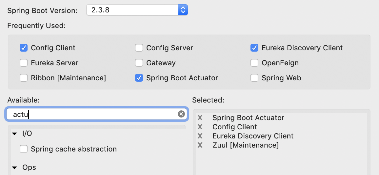
Task: Clear the search field text
Action: pos(181,114)
